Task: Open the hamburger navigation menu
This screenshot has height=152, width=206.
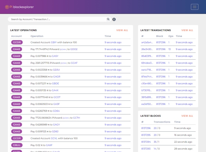Action: tap(194, 7)
